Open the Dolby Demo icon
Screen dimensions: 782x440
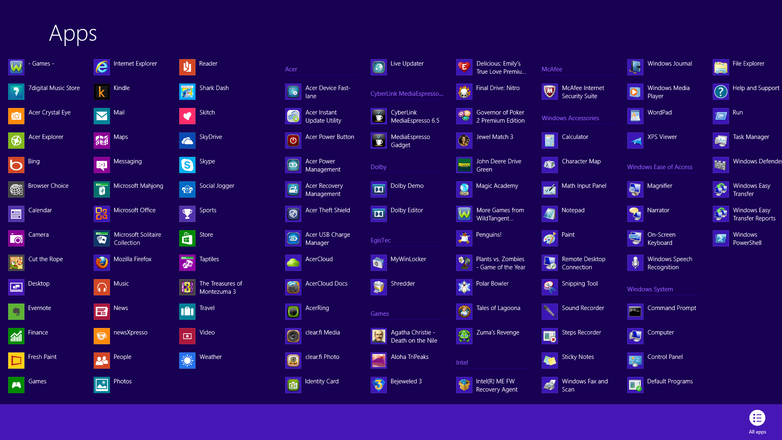tap(379, 189)
